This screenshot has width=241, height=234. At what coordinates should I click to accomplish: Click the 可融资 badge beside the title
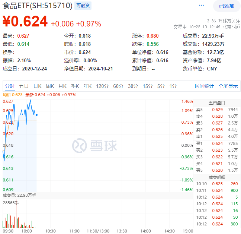click(x=83, y=6)
